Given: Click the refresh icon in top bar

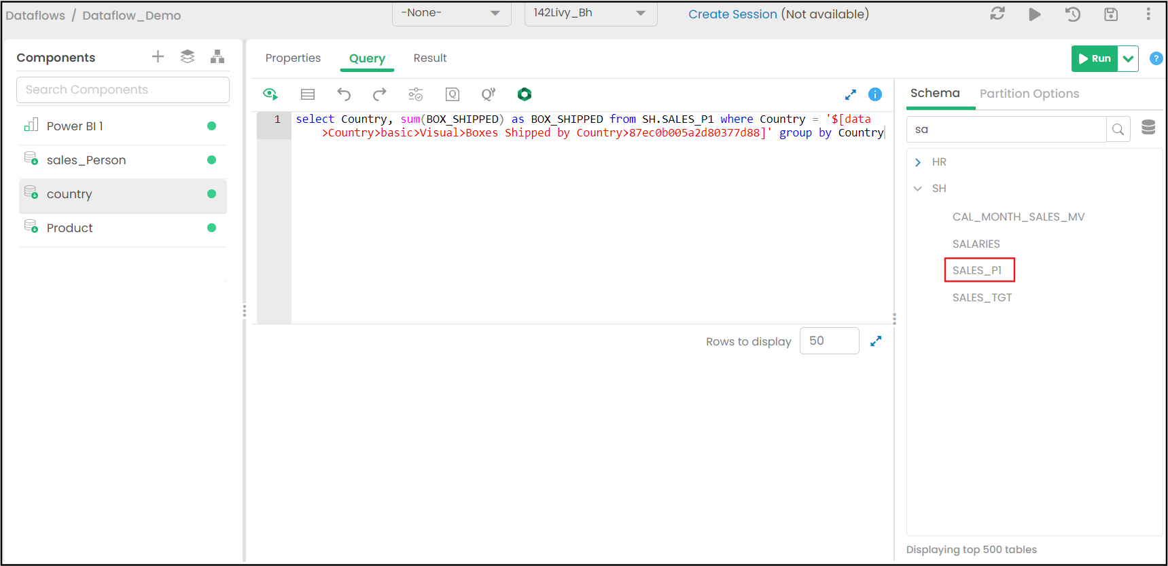Looking at the screenshot, I should [997, 14].
